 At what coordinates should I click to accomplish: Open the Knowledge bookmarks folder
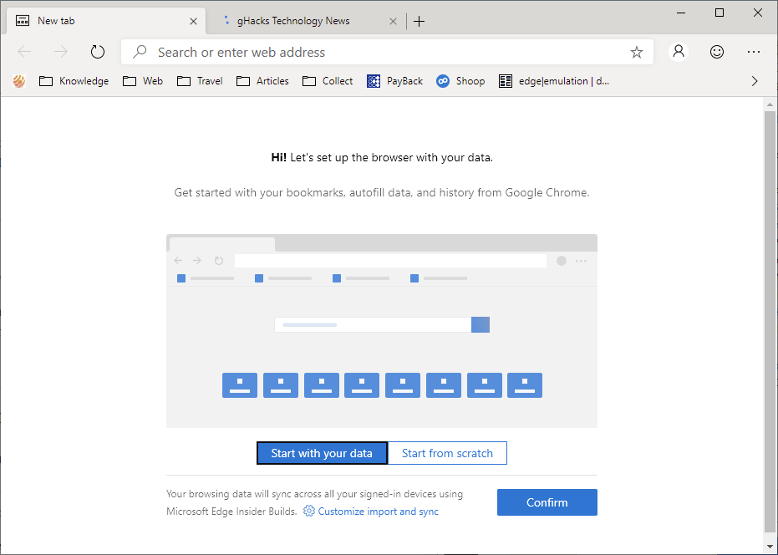pos(74,80)
